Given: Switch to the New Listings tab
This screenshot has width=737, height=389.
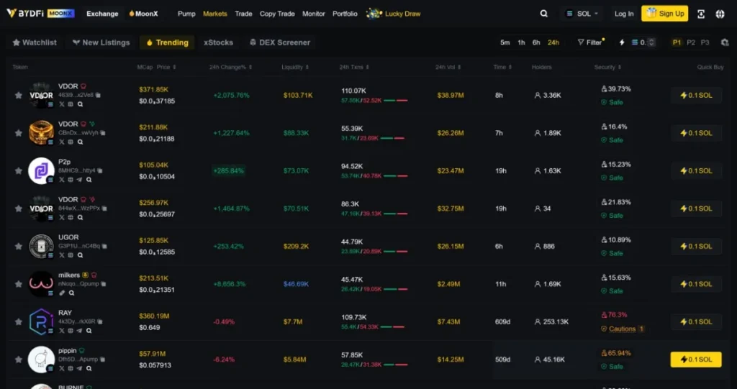Looking at the screenshot, I should 101,42.
